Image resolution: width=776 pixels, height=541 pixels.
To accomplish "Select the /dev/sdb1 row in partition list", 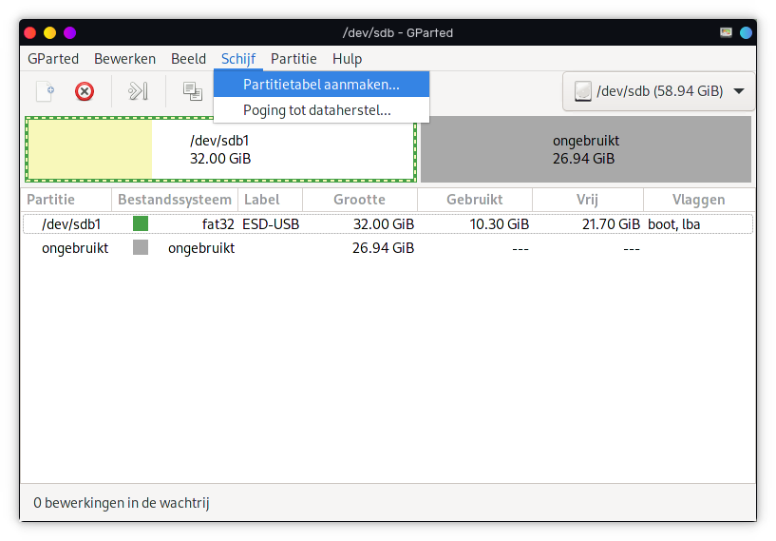I will (380, 224).
